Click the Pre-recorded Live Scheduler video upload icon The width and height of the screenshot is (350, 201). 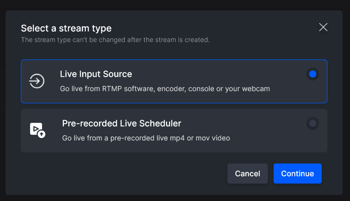coord(38,130)
